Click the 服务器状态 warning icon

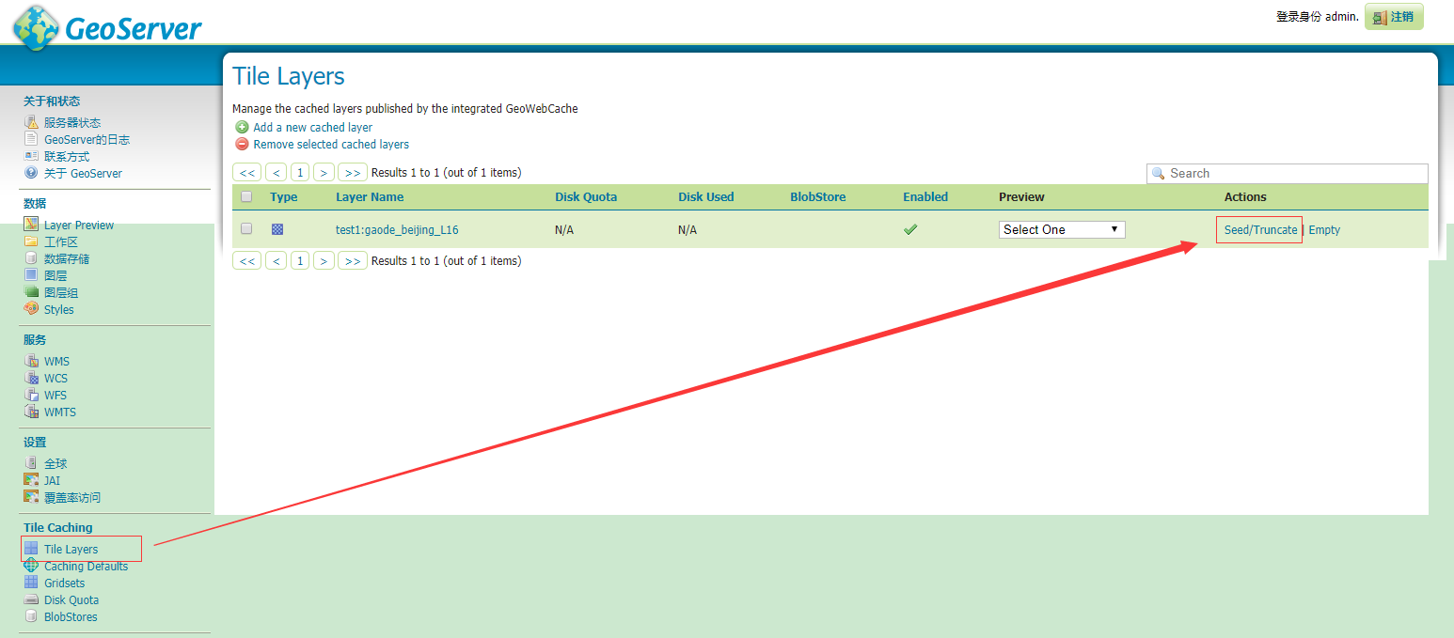pos(31,122)
